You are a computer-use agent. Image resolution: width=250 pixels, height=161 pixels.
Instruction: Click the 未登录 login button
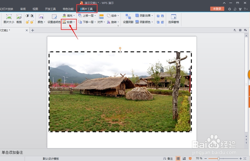pos(217,9)
